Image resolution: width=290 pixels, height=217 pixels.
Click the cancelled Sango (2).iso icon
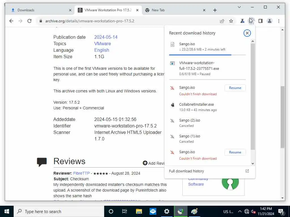pos(172,121)
